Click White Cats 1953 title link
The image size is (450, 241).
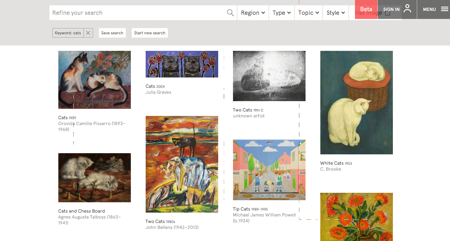click(x=336, y=163)
